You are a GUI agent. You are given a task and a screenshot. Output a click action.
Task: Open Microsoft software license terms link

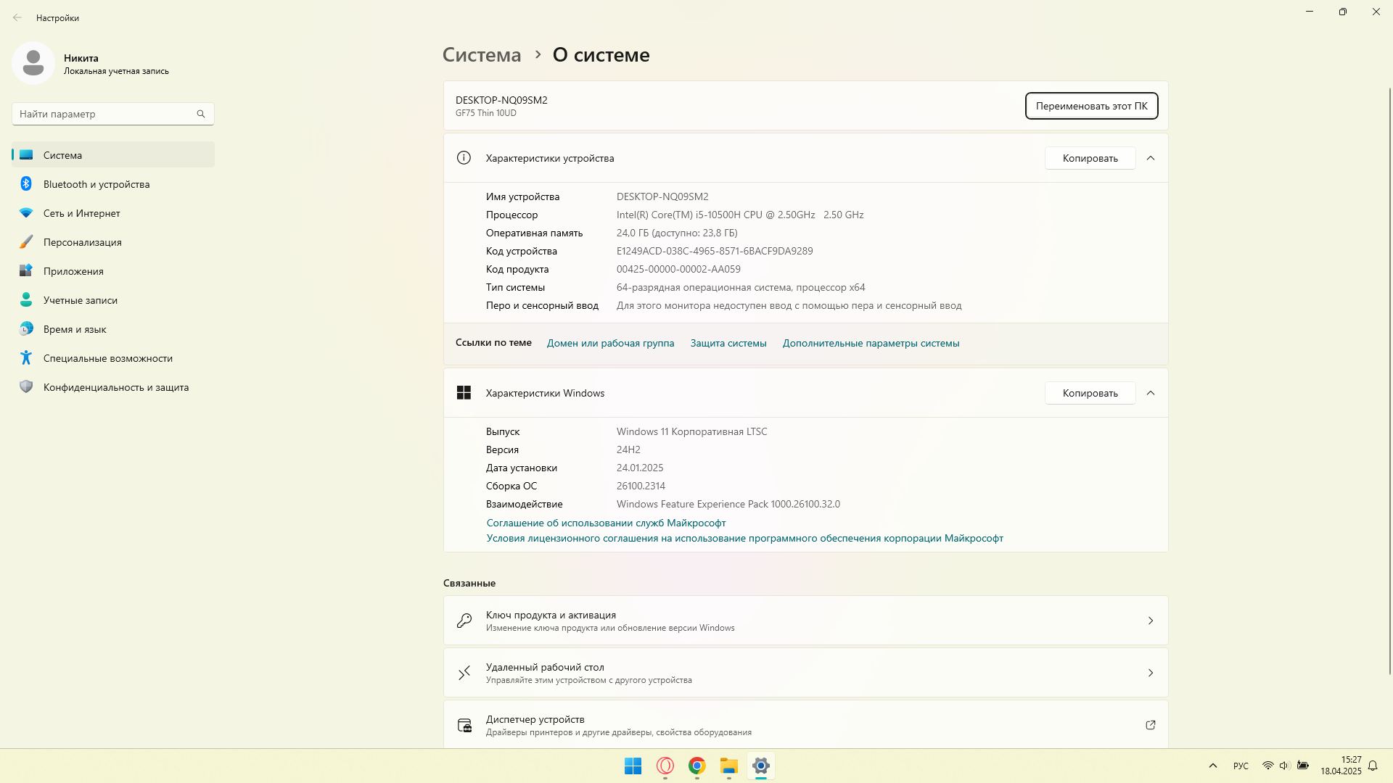point(744,538)
